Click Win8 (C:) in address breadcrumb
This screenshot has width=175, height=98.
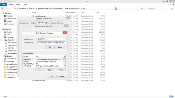tap(32, 8)
